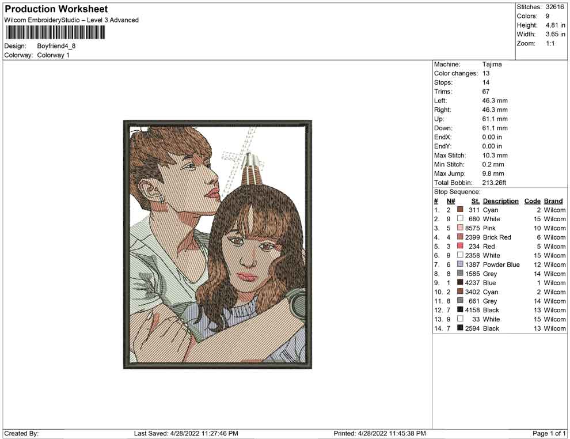Click the N# column header
Image resolution: width=570 pixels, height=439 pixels.
451,201
